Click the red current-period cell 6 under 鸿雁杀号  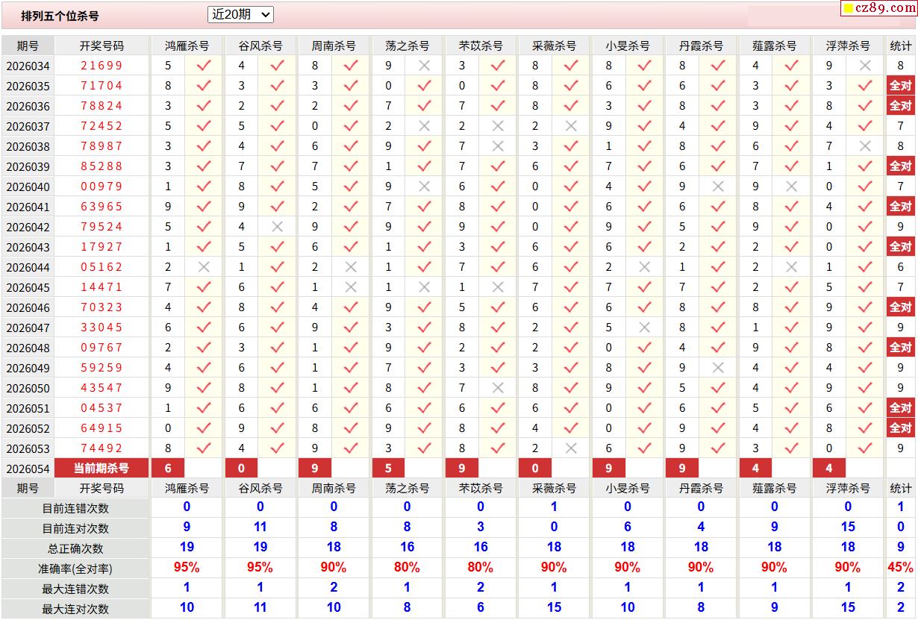[x=169, y=469]
